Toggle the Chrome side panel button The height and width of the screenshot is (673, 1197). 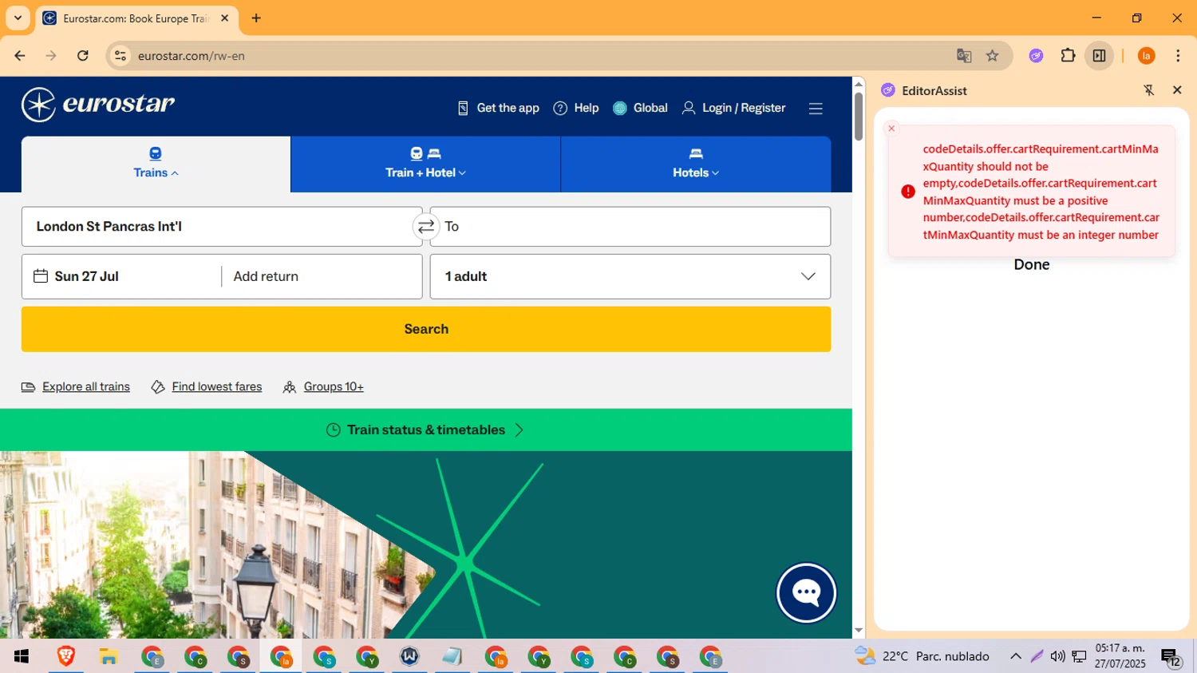tap(1099, 56)
